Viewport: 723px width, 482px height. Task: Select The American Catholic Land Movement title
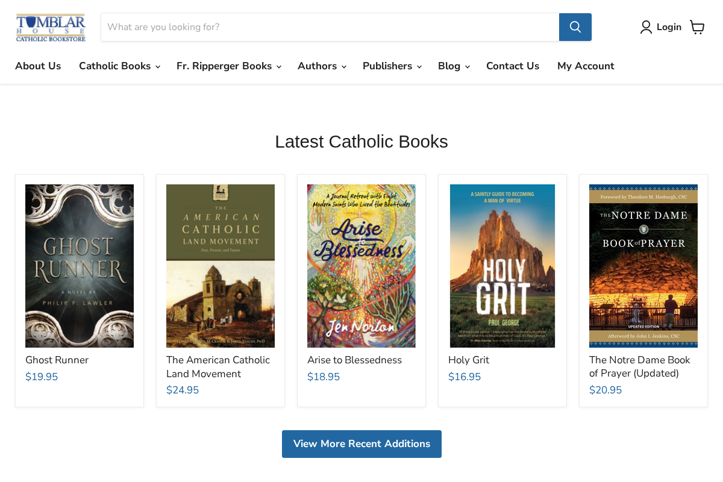pos(218,366)
